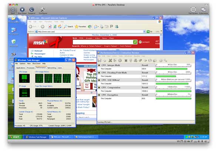Refresh the page in Internet Explorer
Viewport: 216px width, 151px height.
tap(55, 27)
